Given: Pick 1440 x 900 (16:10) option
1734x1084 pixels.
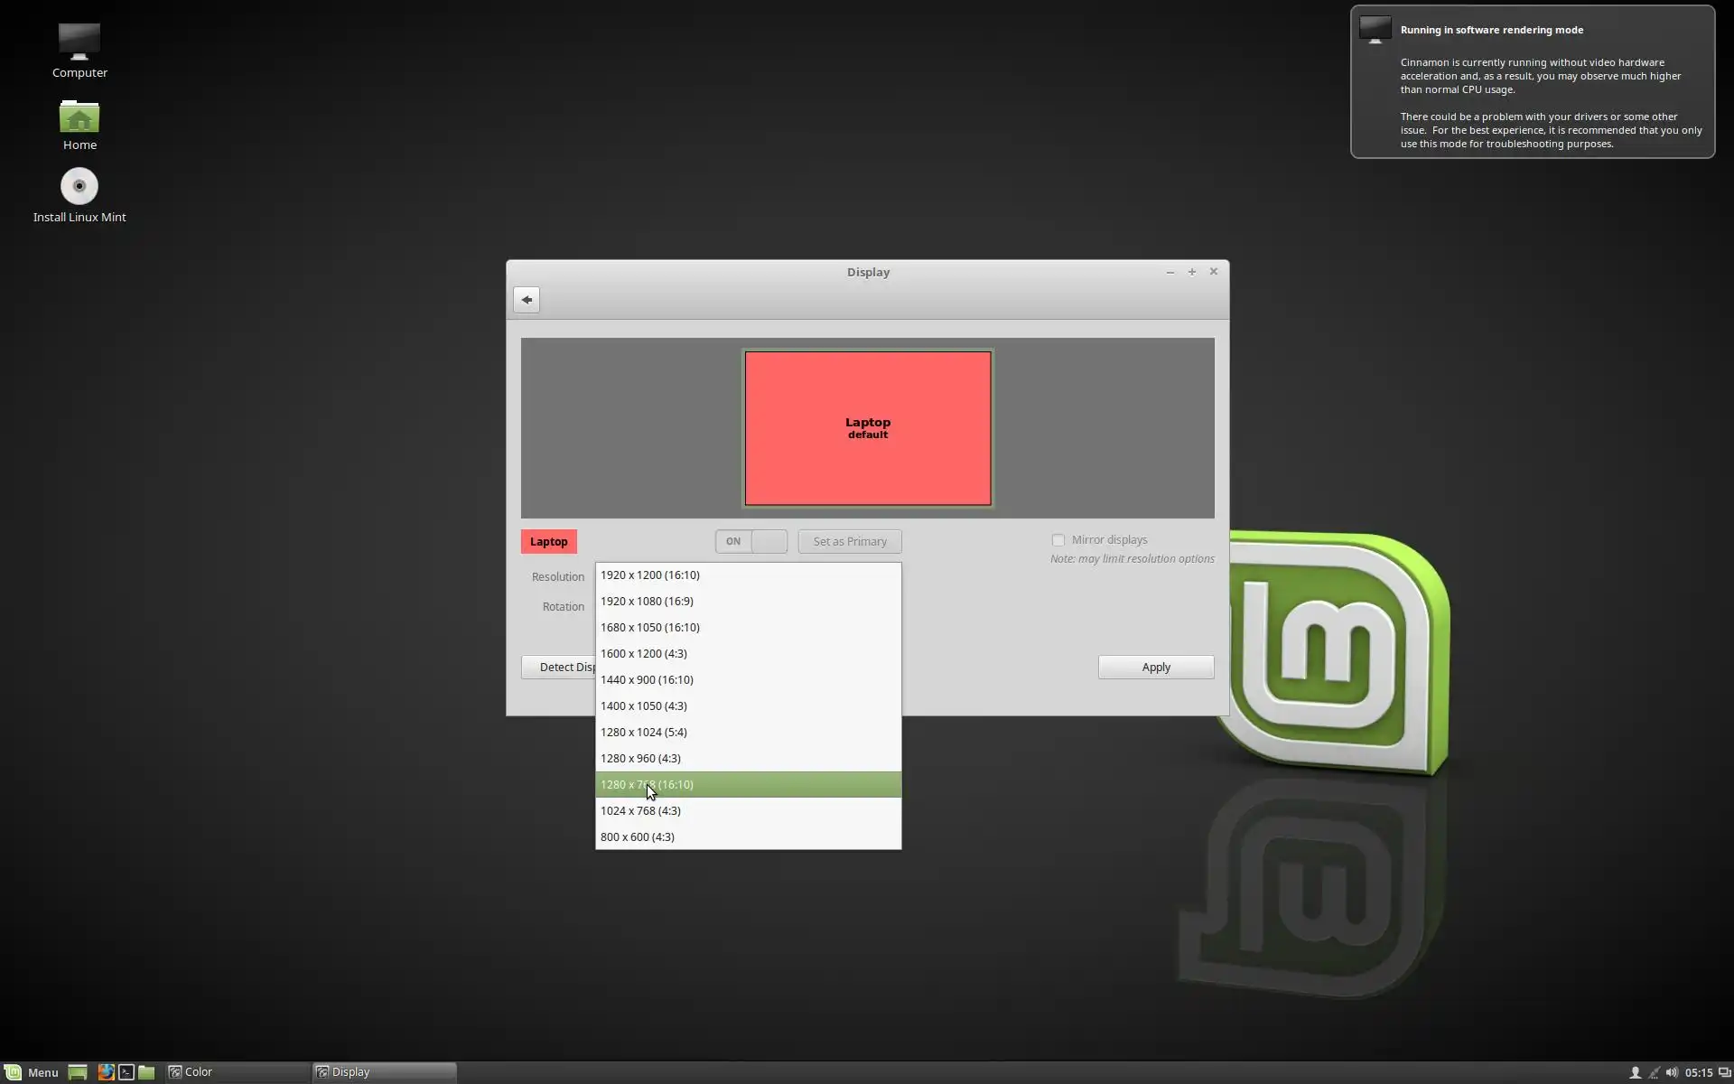Looking at the screenshot, I should coord(647,680).
